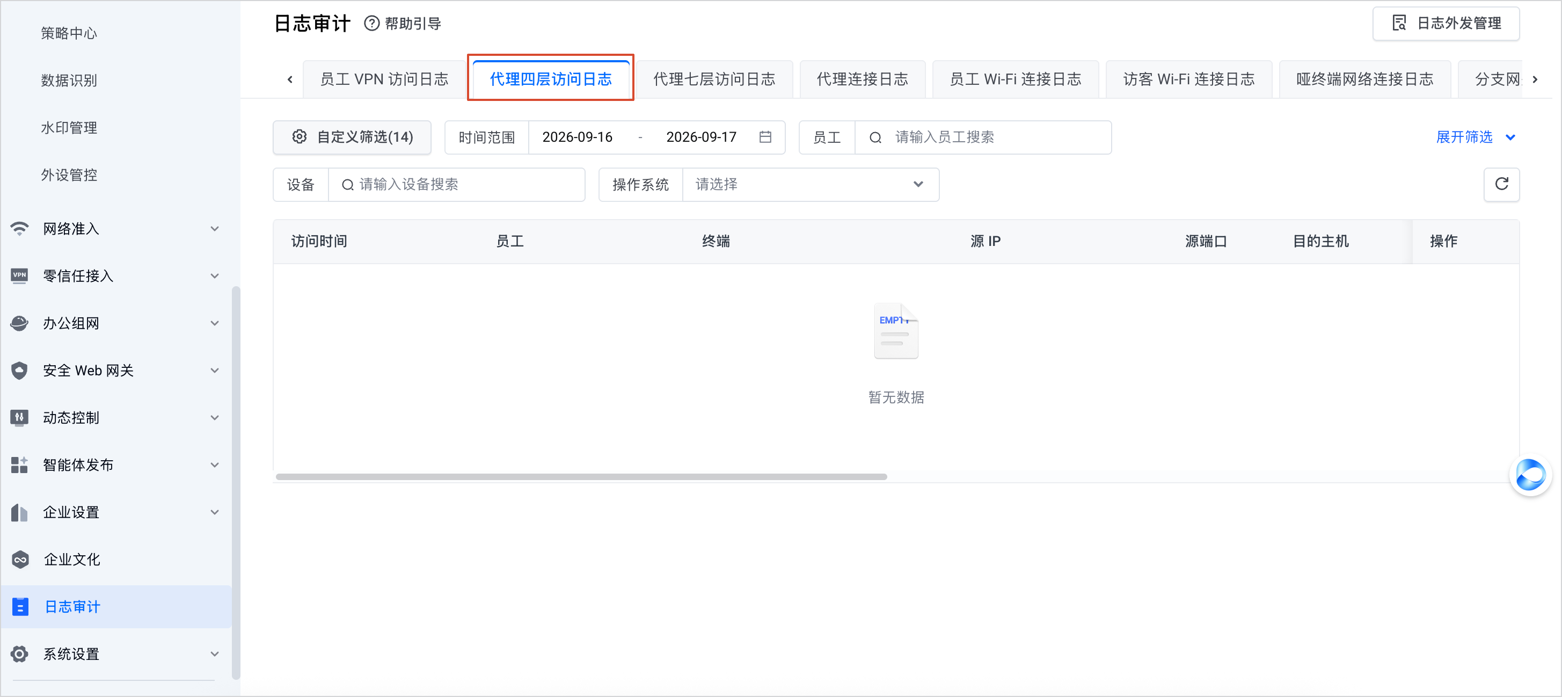The width and height of the screenshot is (1562, 697).
Task: Click the 动态控制 sliders icon
Action: (x=19, y=418)
